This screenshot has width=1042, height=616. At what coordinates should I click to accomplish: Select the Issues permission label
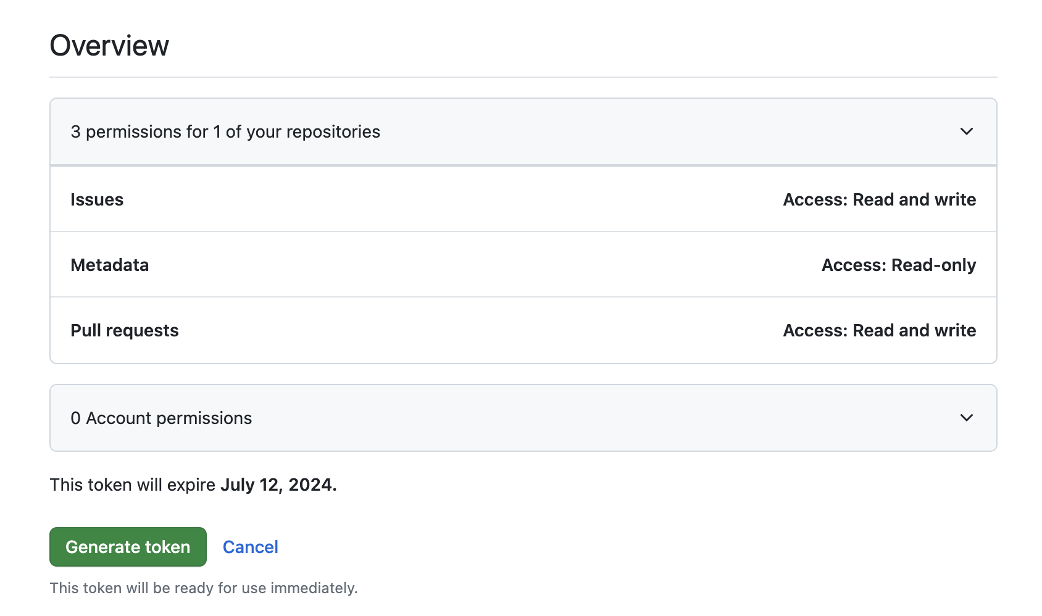97,199
